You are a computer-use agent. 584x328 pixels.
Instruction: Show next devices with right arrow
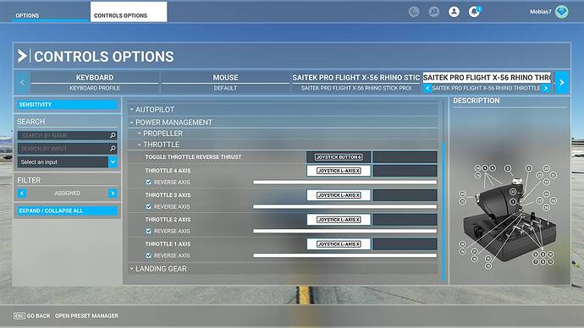[562, 83]
